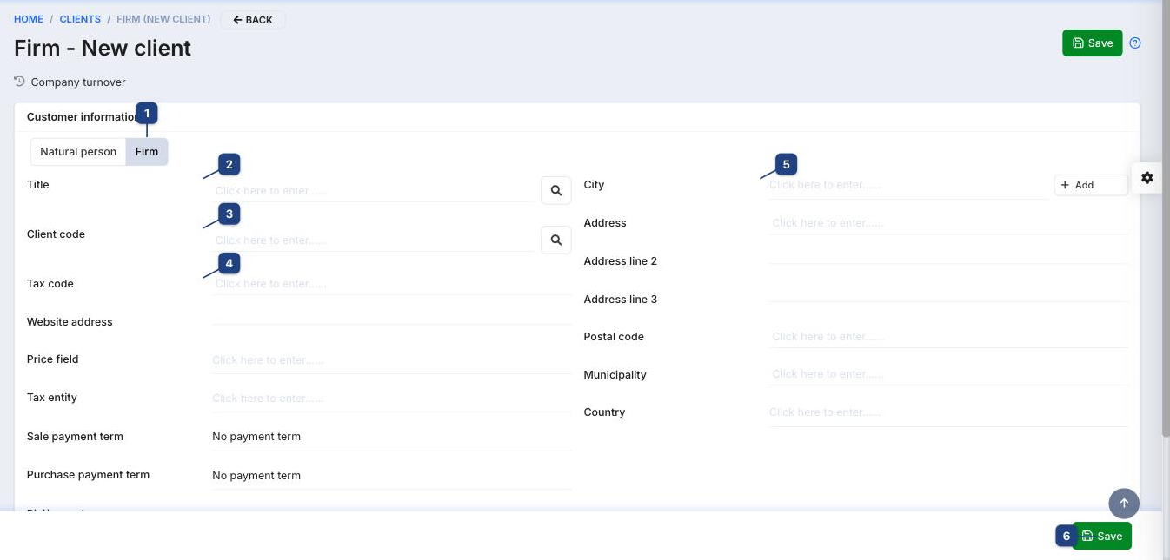
Task: Focus the City input field
Action: click(x=908, y=185)
